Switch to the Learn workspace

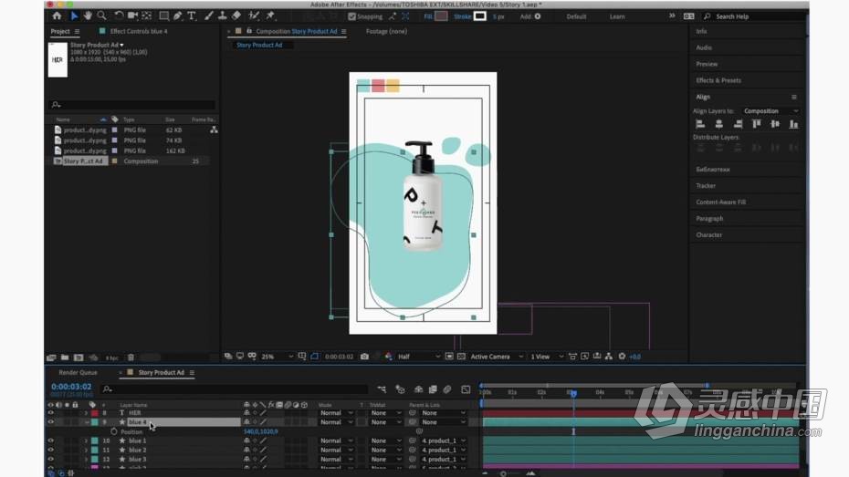(617, 16)
